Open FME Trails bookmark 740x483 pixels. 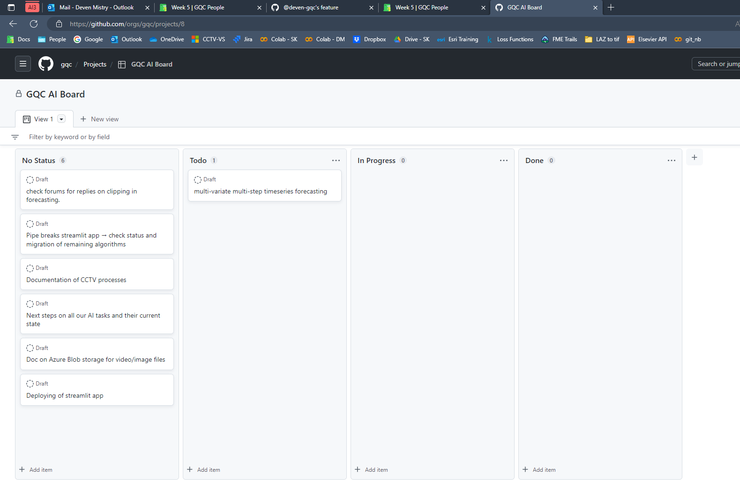tap(559, 39)
